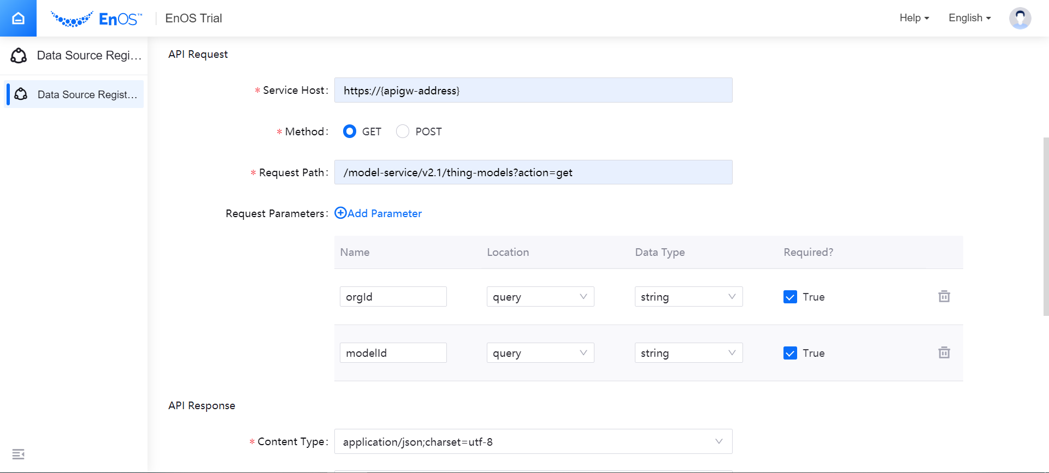
Task: Open the English language menu
Action: tap(969, 18)
